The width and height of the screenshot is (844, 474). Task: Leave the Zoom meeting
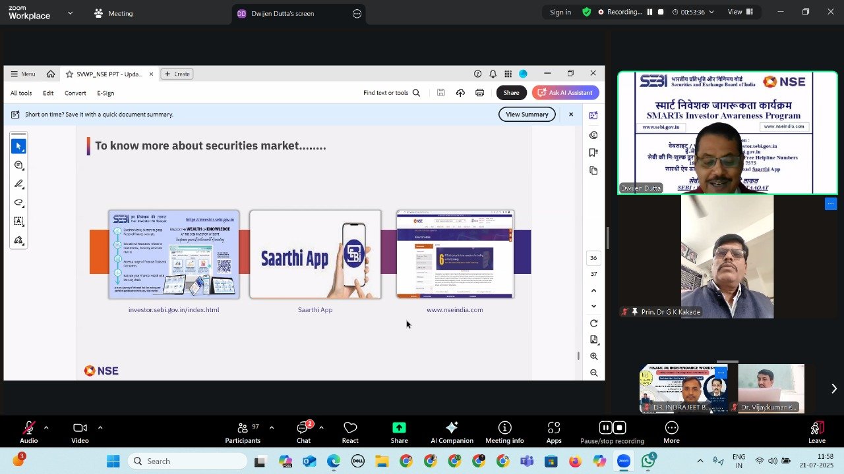tap(817, 433)
